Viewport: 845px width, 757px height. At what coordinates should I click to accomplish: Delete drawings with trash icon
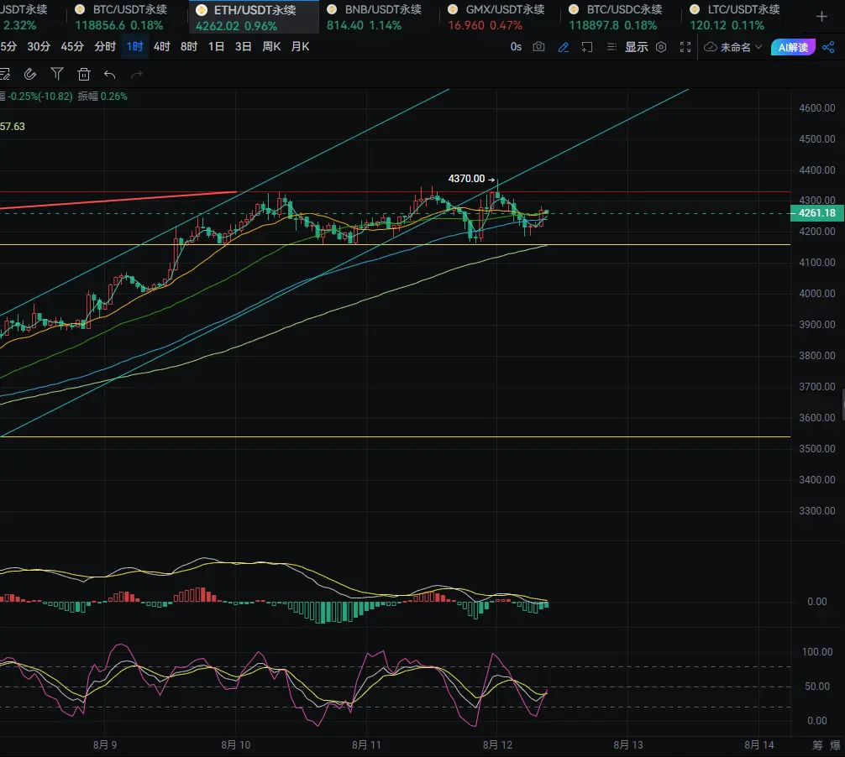(x=83, y=74)
